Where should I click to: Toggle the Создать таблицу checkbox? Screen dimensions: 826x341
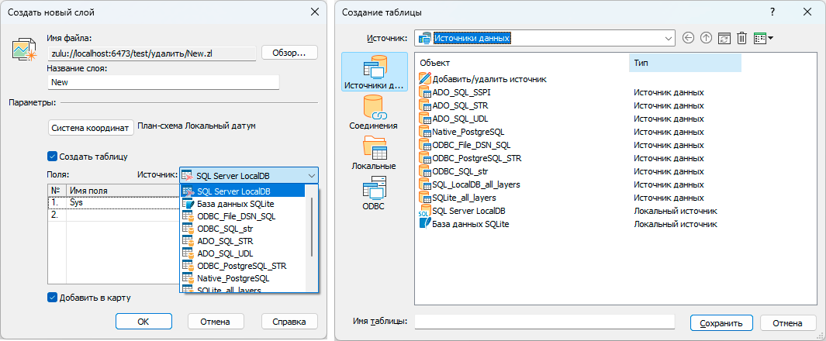pos(53,156)
